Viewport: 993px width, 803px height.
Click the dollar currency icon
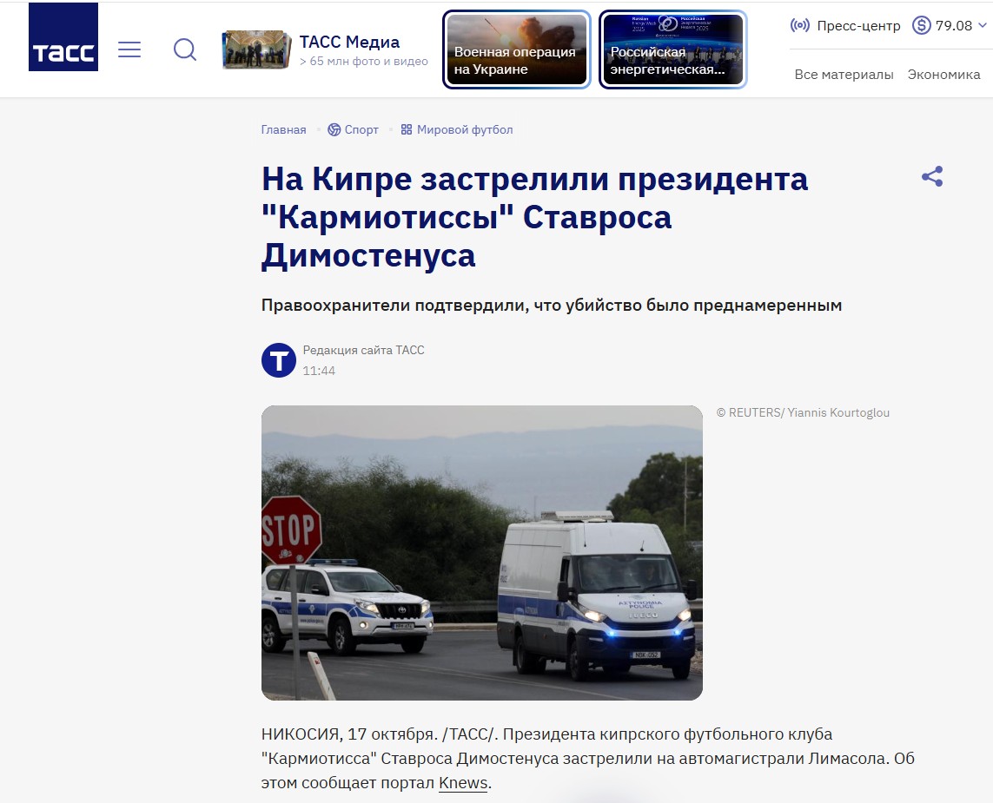point(921,25)
